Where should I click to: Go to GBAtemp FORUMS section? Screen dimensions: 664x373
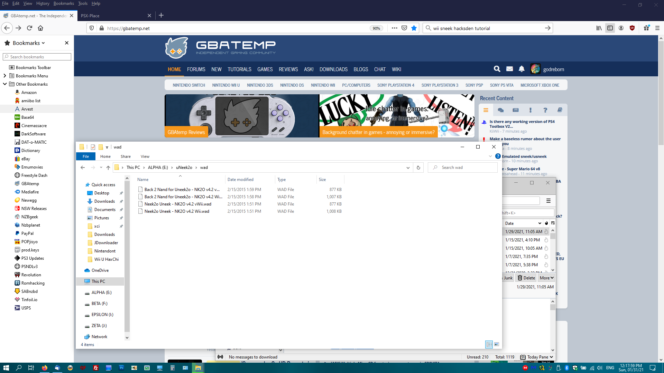[196, 69]
